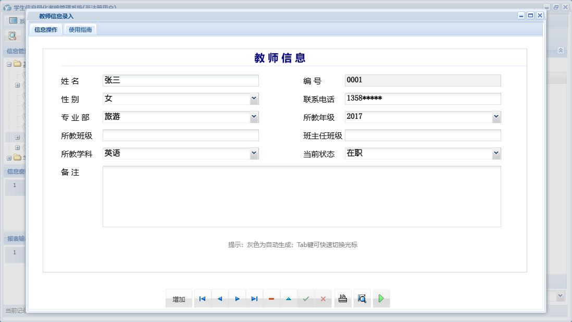Cancel edits with the red X icon
This screenshot has width=572, height=322.
[x=324, y=299]
